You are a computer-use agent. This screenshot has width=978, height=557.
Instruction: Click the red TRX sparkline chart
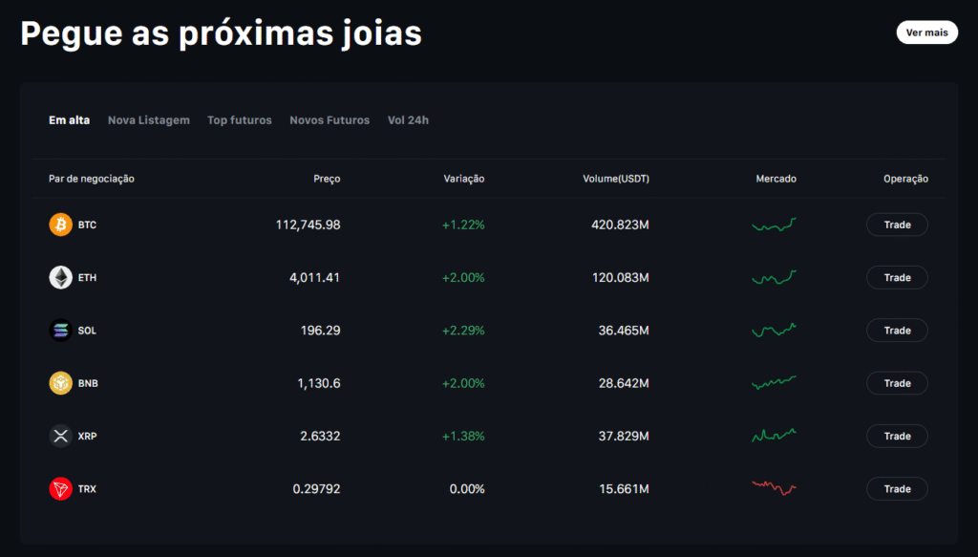[774, 488]
